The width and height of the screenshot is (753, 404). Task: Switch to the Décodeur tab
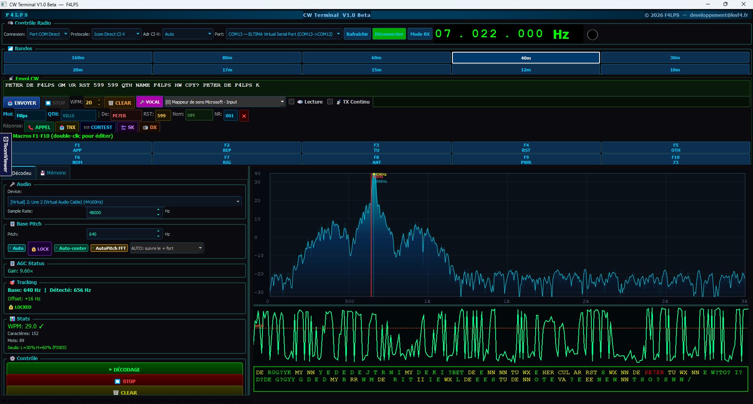tap(22, 173)
